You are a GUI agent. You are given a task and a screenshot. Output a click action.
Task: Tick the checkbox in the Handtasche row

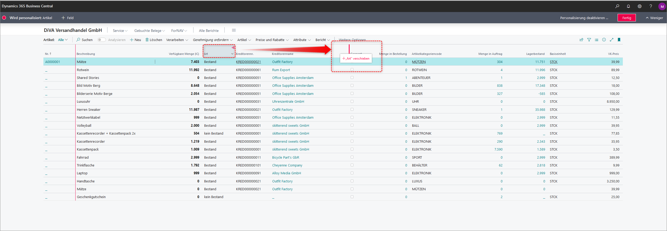click(352, 181)
